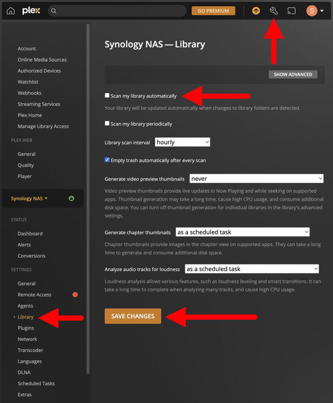Open the Dashboard status page
The image size is (333, 403).
(x=30, y=234)
